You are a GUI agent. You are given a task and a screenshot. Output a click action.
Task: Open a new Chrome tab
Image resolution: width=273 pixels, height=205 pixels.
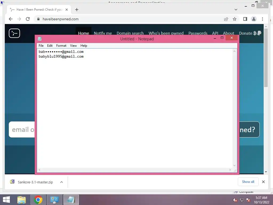click(77, 10)
